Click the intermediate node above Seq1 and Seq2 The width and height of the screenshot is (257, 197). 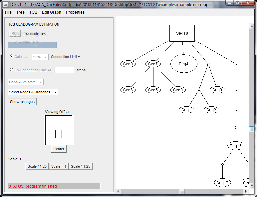[x=199, y=90]
